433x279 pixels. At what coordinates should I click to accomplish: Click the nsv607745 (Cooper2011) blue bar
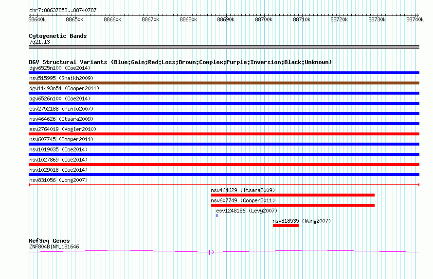pos(224,144)
